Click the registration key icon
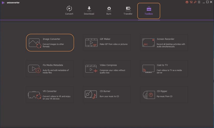The image size is (214, 128). 195,2
